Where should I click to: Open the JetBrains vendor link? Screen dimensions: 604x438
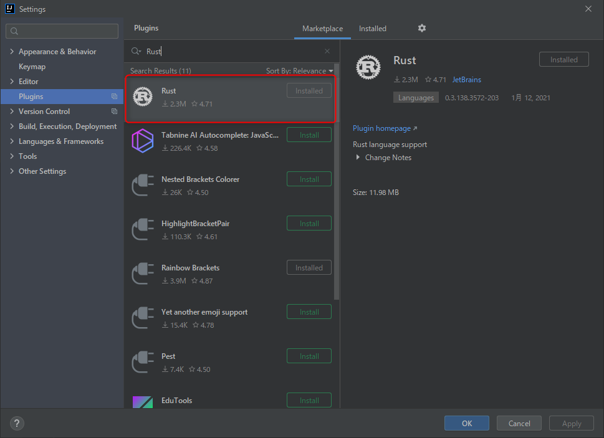[466, 80]
